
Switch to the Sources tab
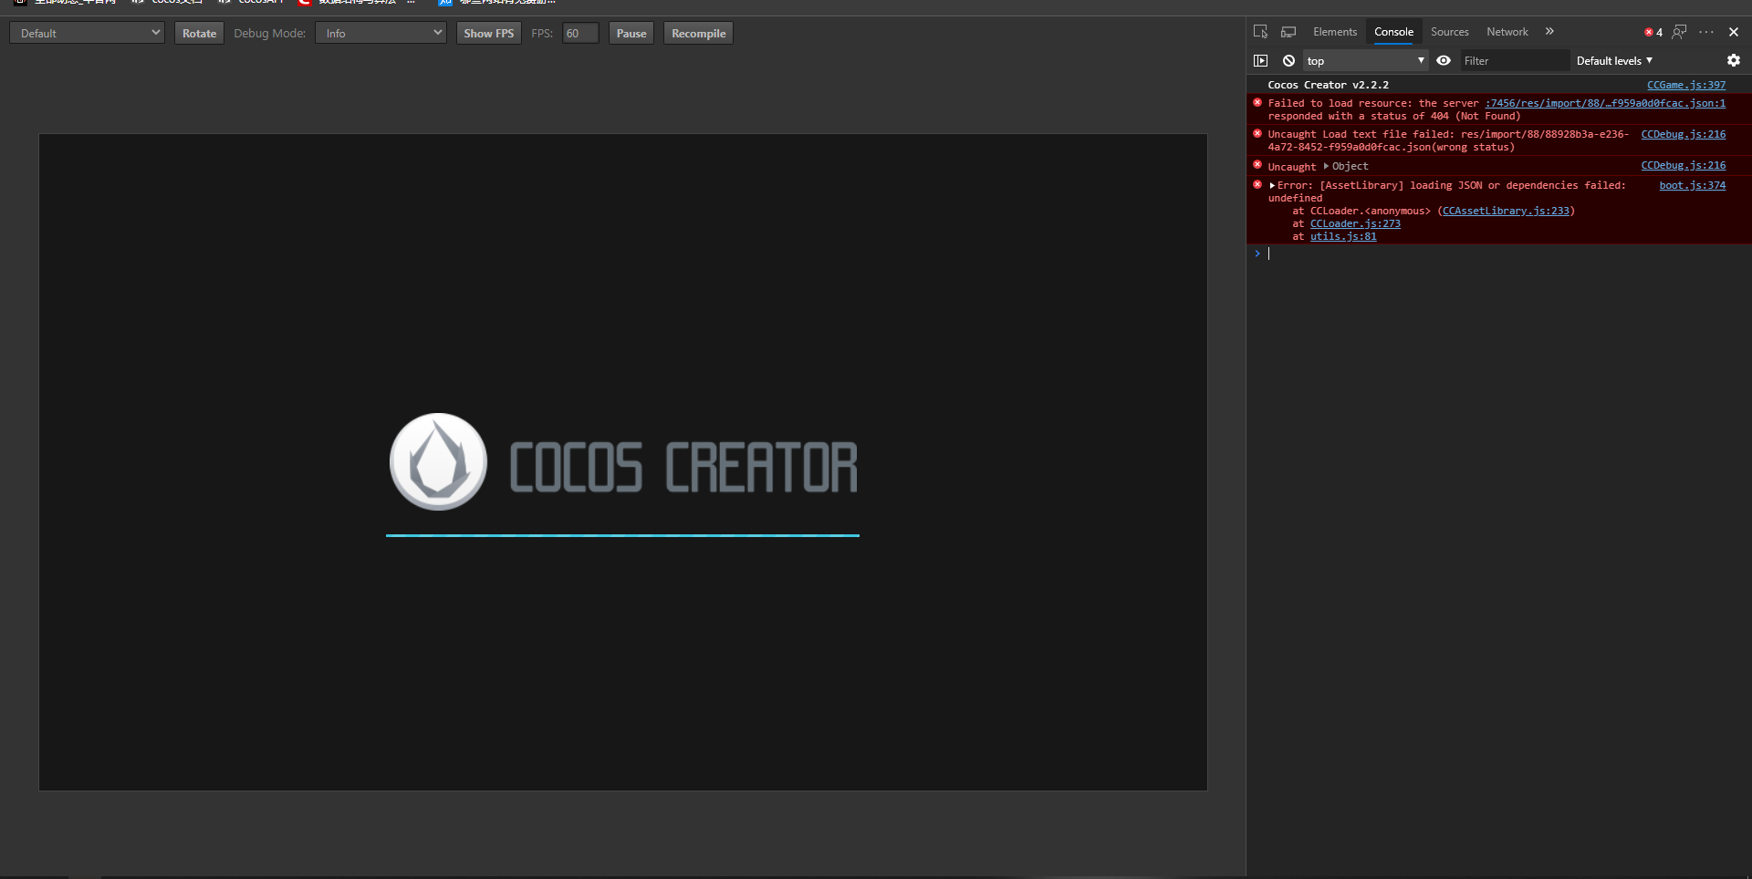(x=1449, y=32)
